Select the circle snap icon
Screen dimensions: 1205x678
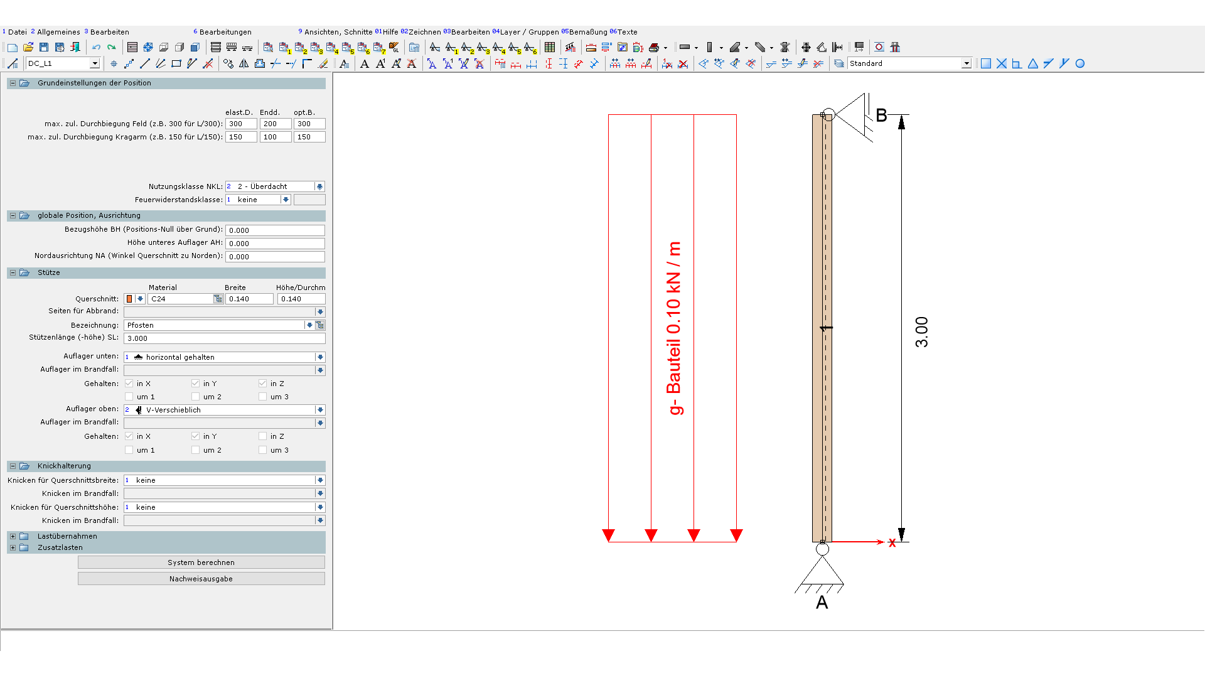pos(1080,63)
